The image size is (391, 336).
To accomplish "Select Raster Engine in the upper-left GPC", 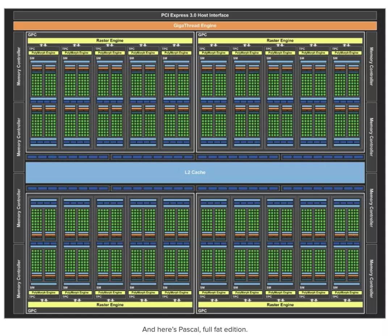I will [x=110, y=40].
